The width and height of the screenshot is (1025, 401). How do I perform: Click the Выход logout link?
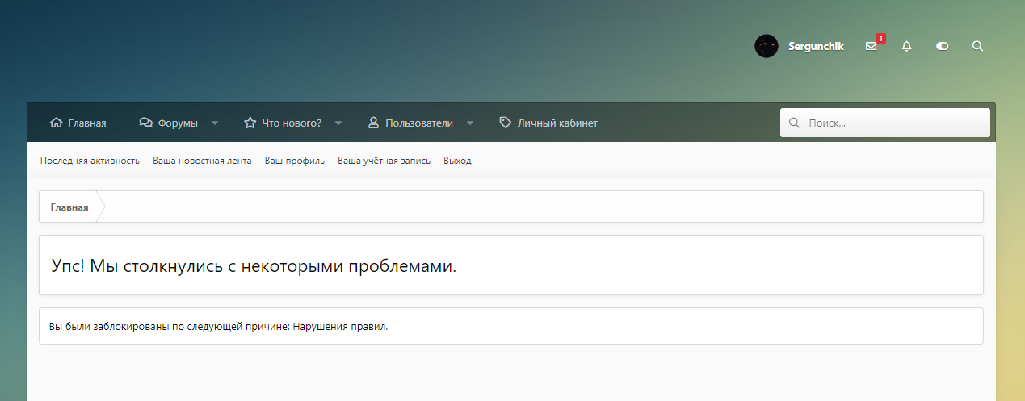point(457,161)
